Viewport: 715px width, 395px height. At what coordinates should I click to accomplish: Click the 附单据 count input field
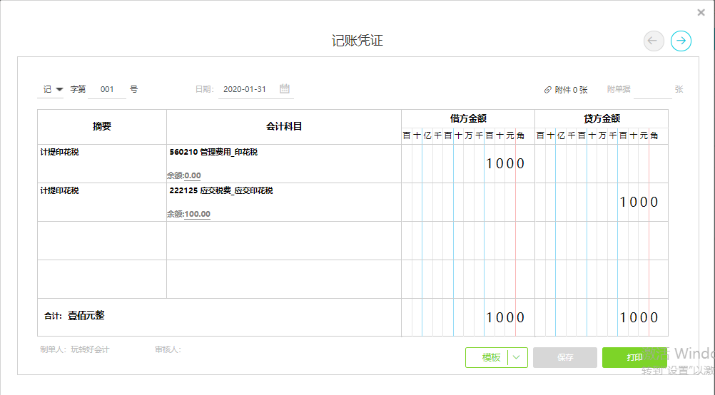click(x=652, y=90)
